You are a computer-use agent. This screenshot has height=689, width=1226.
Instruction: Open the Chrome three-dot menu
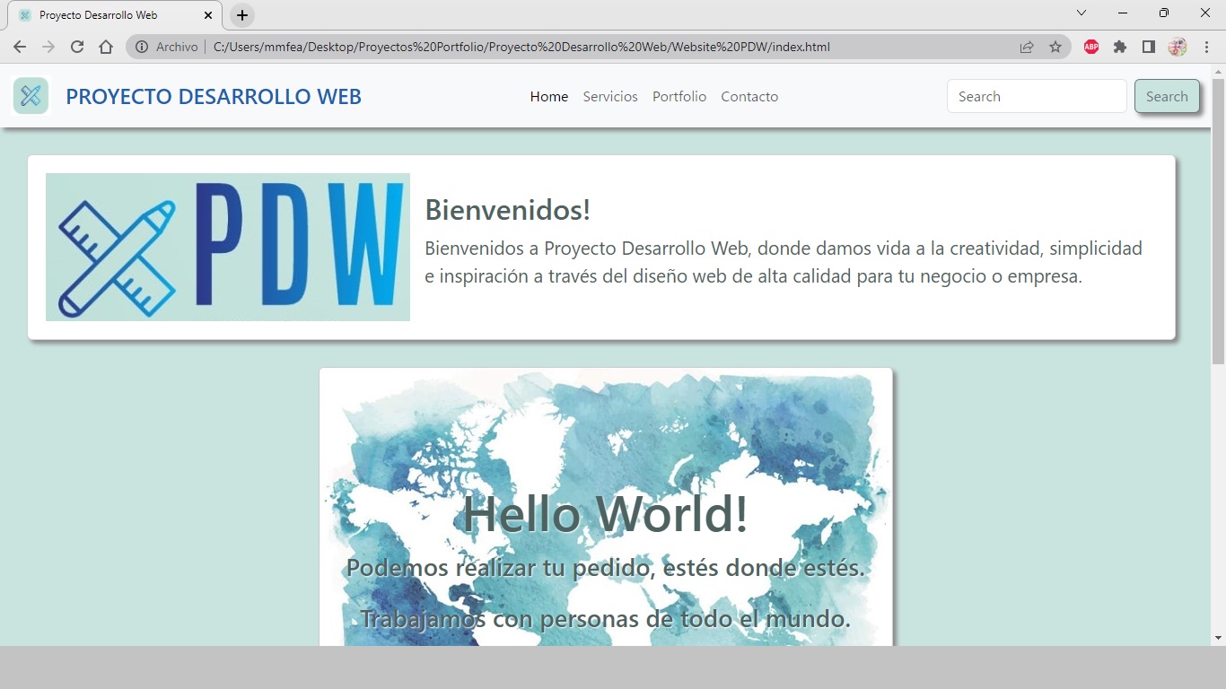tap(1205, 47)
